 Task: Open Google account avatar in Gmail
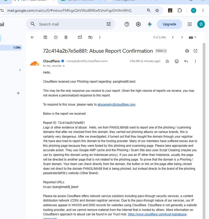pyautogui.click(x=201, y=24)
